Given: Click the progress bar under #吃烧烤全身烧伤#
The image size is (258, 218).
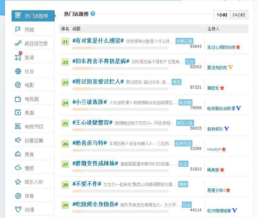Looking at the screenshot, I should 121,212.
